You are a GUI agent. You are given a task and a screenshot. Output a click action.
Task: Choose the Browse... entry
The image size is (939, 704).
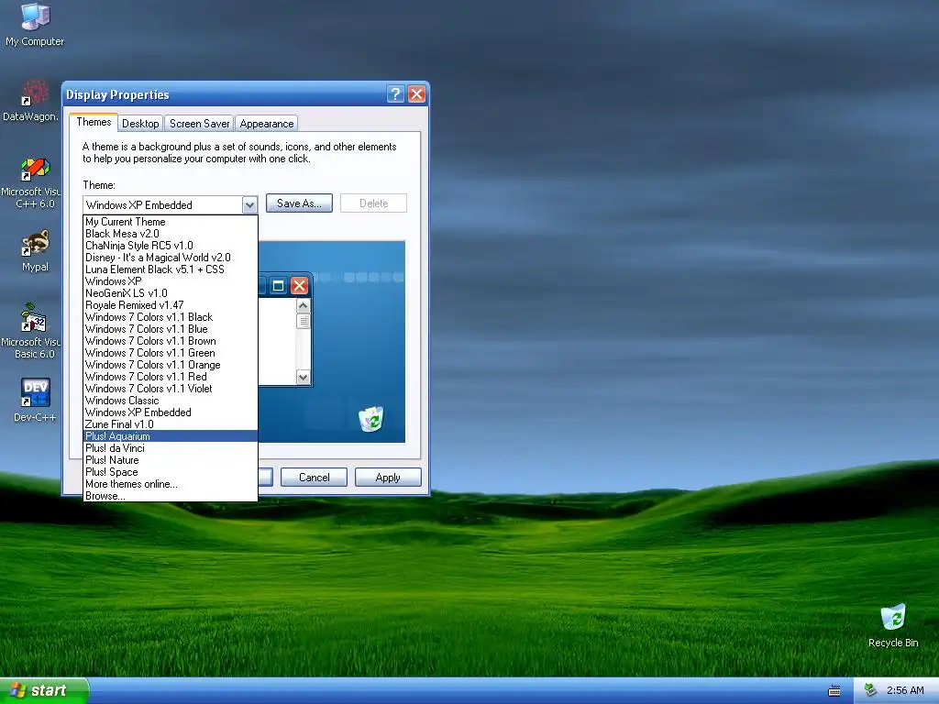pyautogui.click(x=170, y=496)
